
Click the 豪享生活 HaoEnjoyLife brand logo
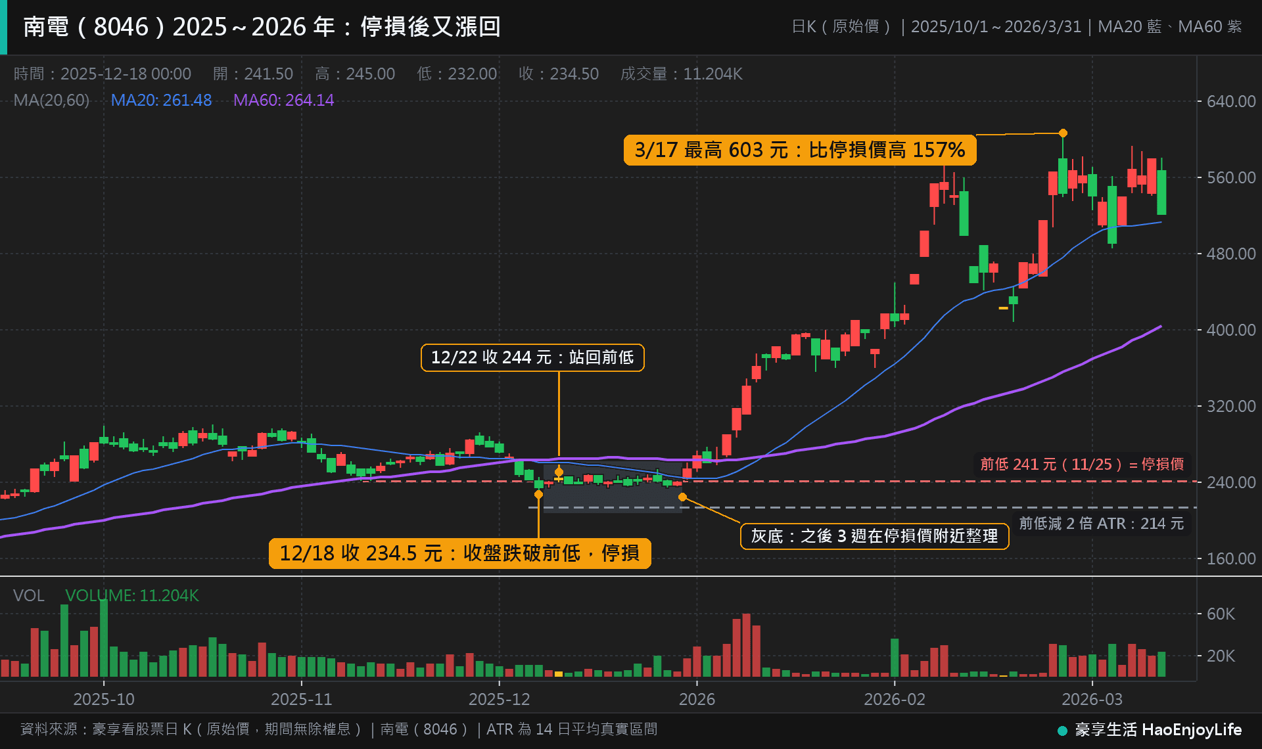[x=1150, y=729]
